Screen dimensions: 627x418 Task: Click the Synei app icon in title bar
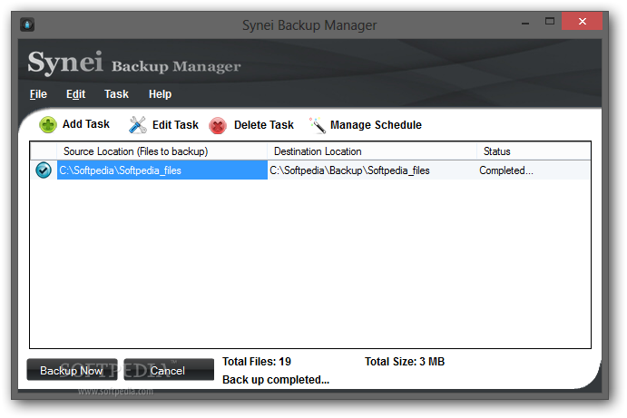27,24
